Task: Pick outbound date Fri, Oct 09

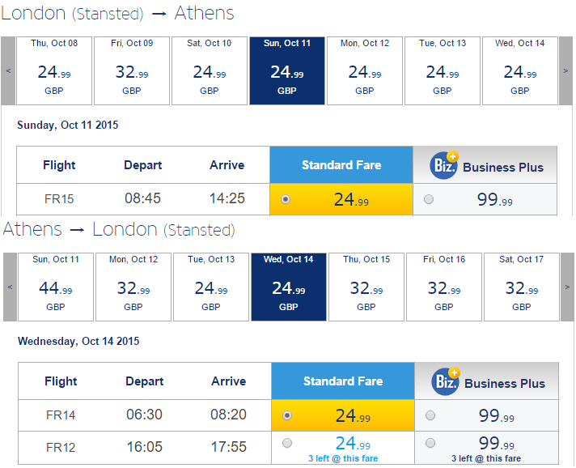Action: tap(132, 70)
